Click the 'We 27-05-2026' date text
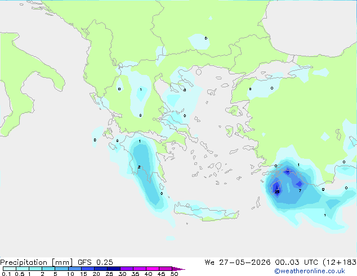Image resolution: width=357 pixels, height=276 pixels. pos(238,262)
